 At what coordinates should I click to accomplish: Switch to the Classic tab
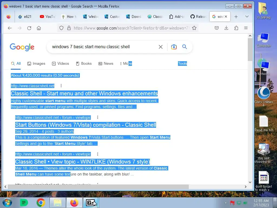point(156,17)
